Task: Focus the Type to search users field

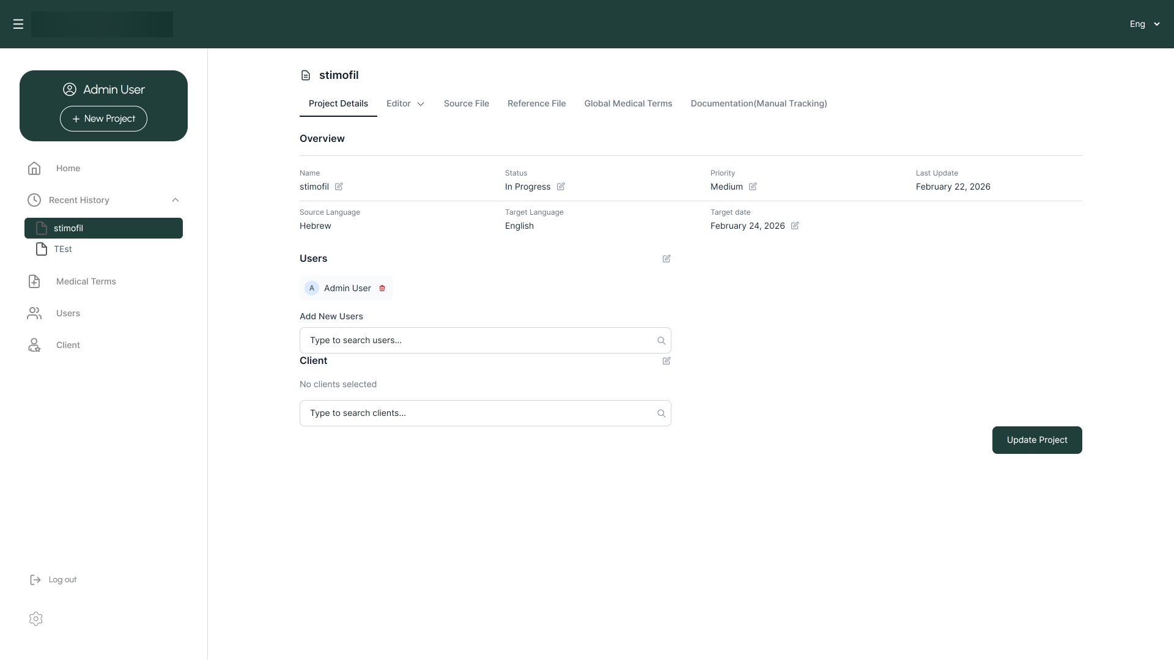Action: [485, 340]
